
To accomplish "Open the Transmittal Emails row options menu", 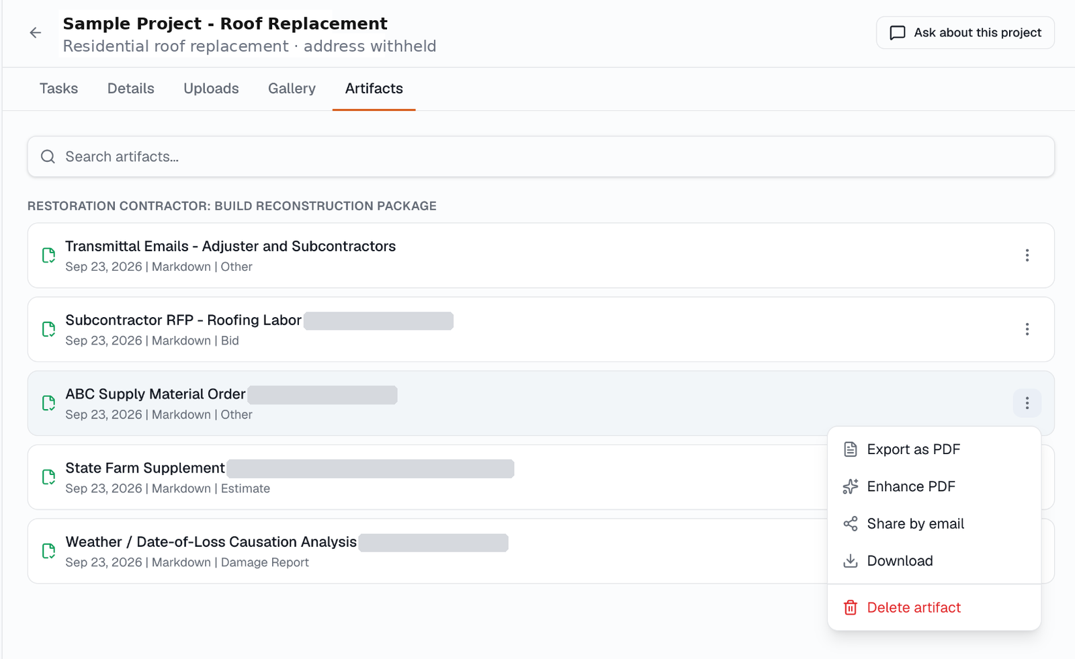I will click(x=1027, y=255).
